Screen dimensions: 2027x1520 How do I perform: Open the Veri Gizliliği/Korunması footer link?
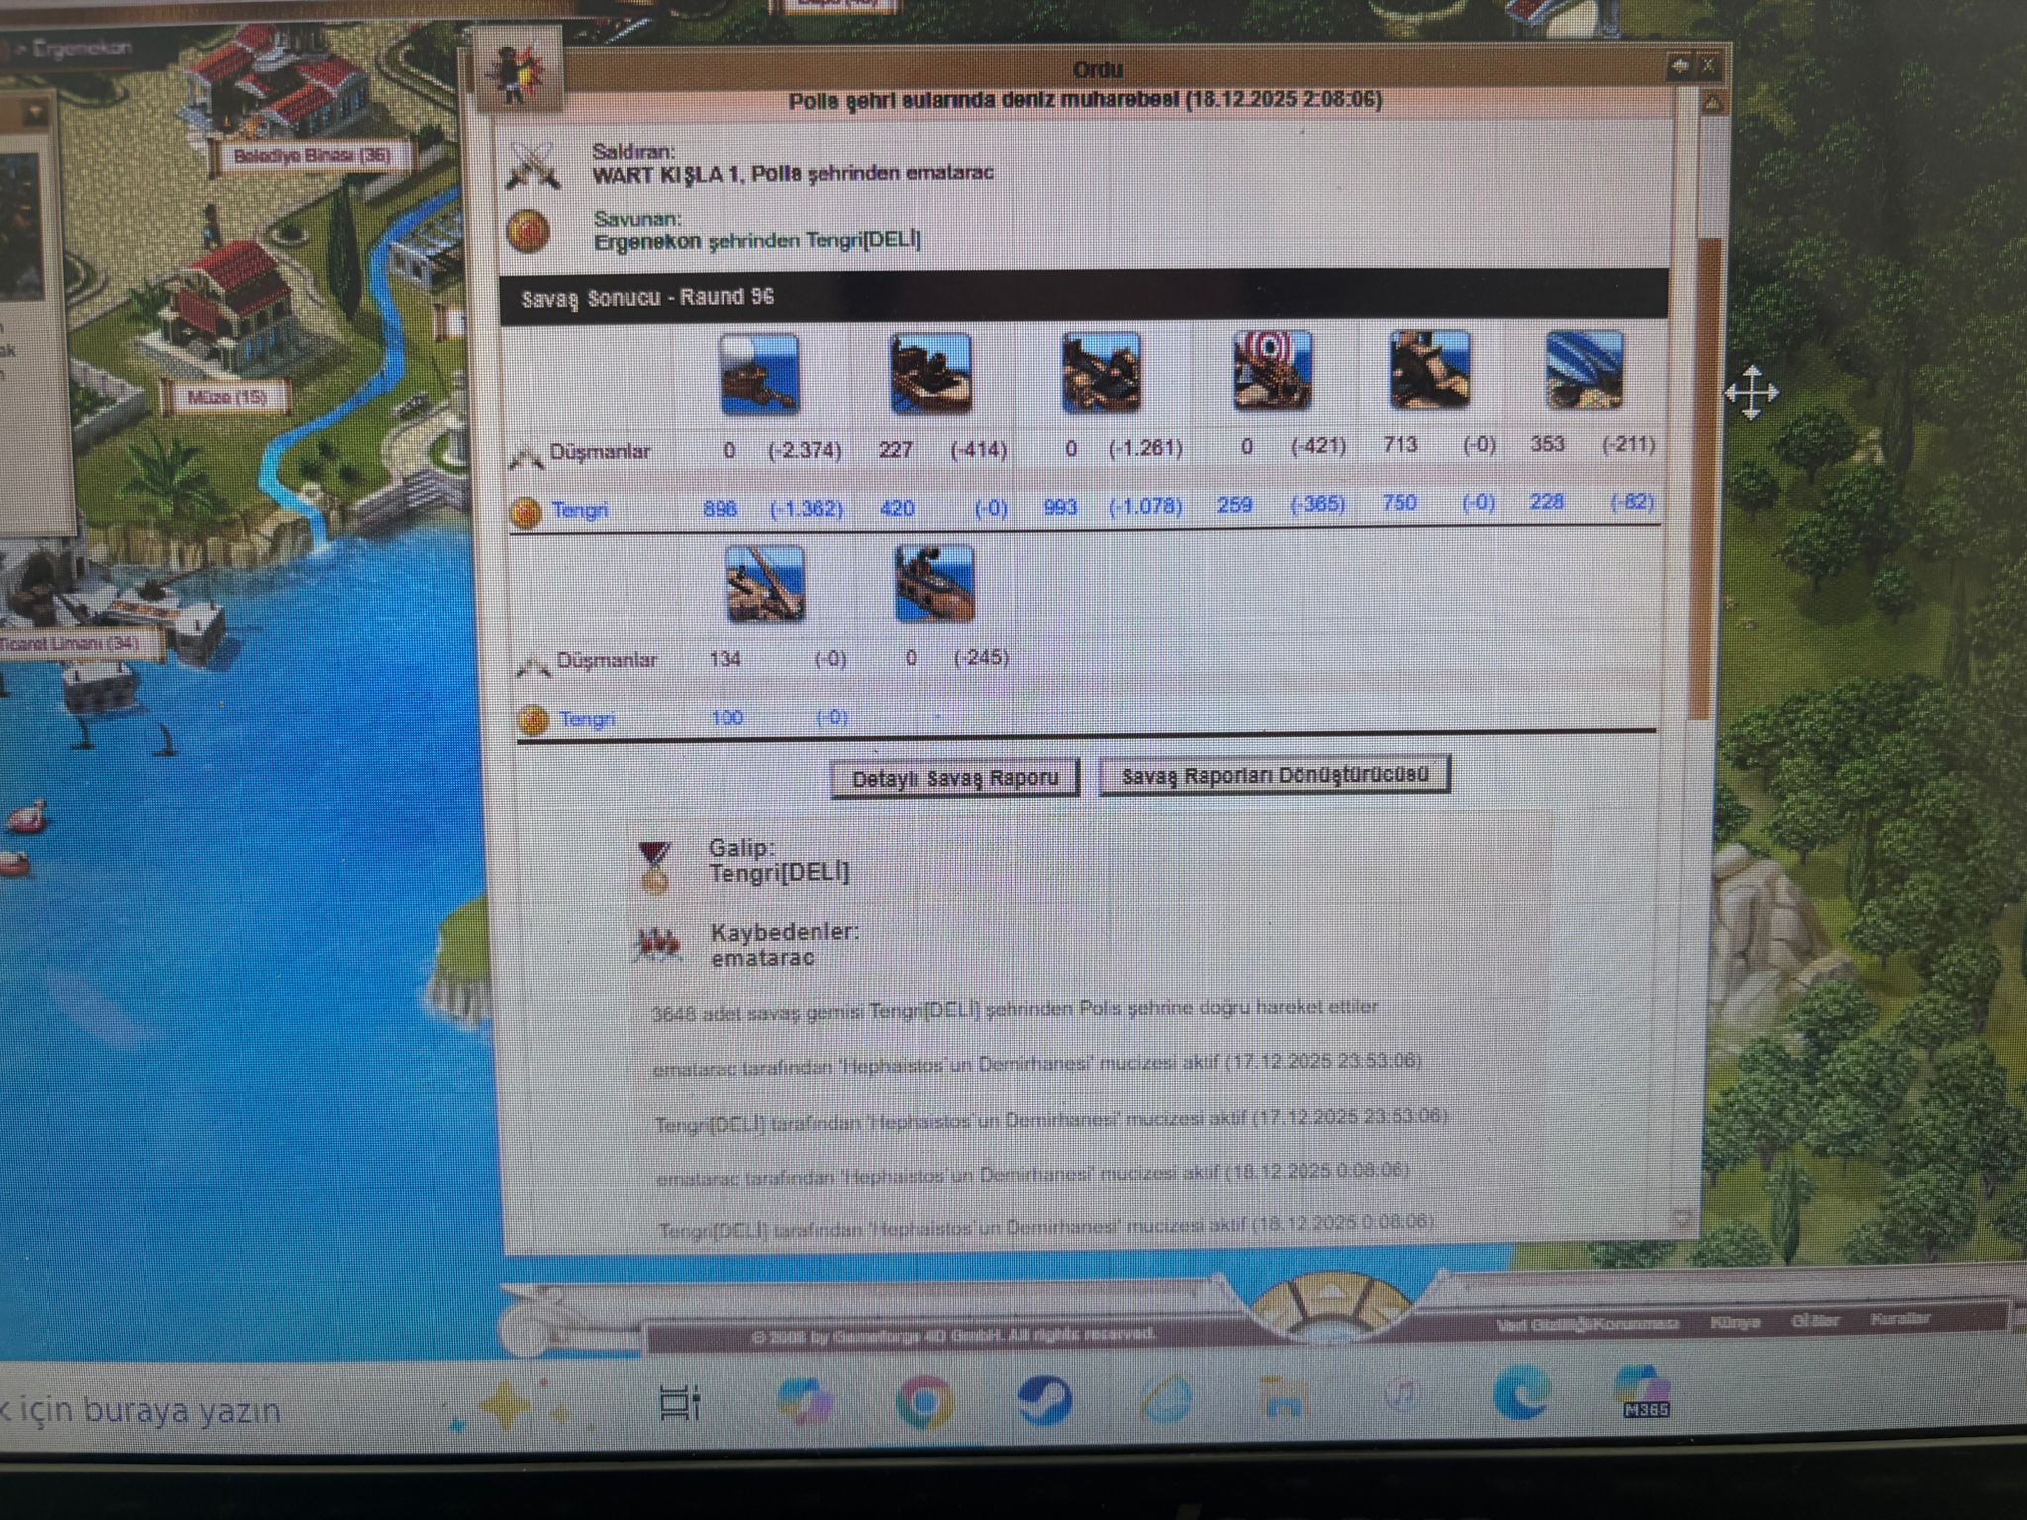coord(1587,1324)
